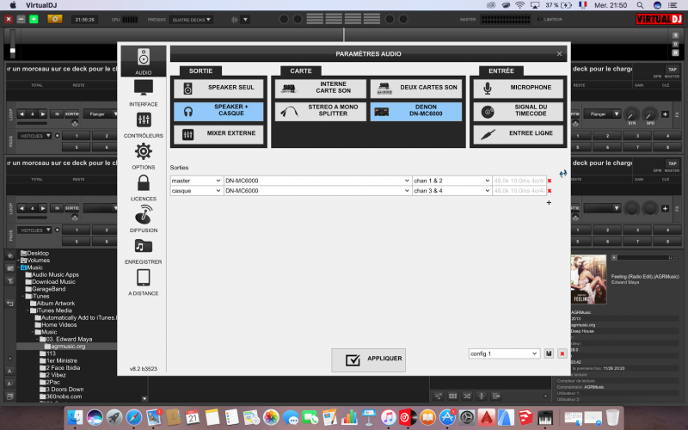Open the Enregistrer recording section
Screen dimensions: 688x430
(143, 250)
